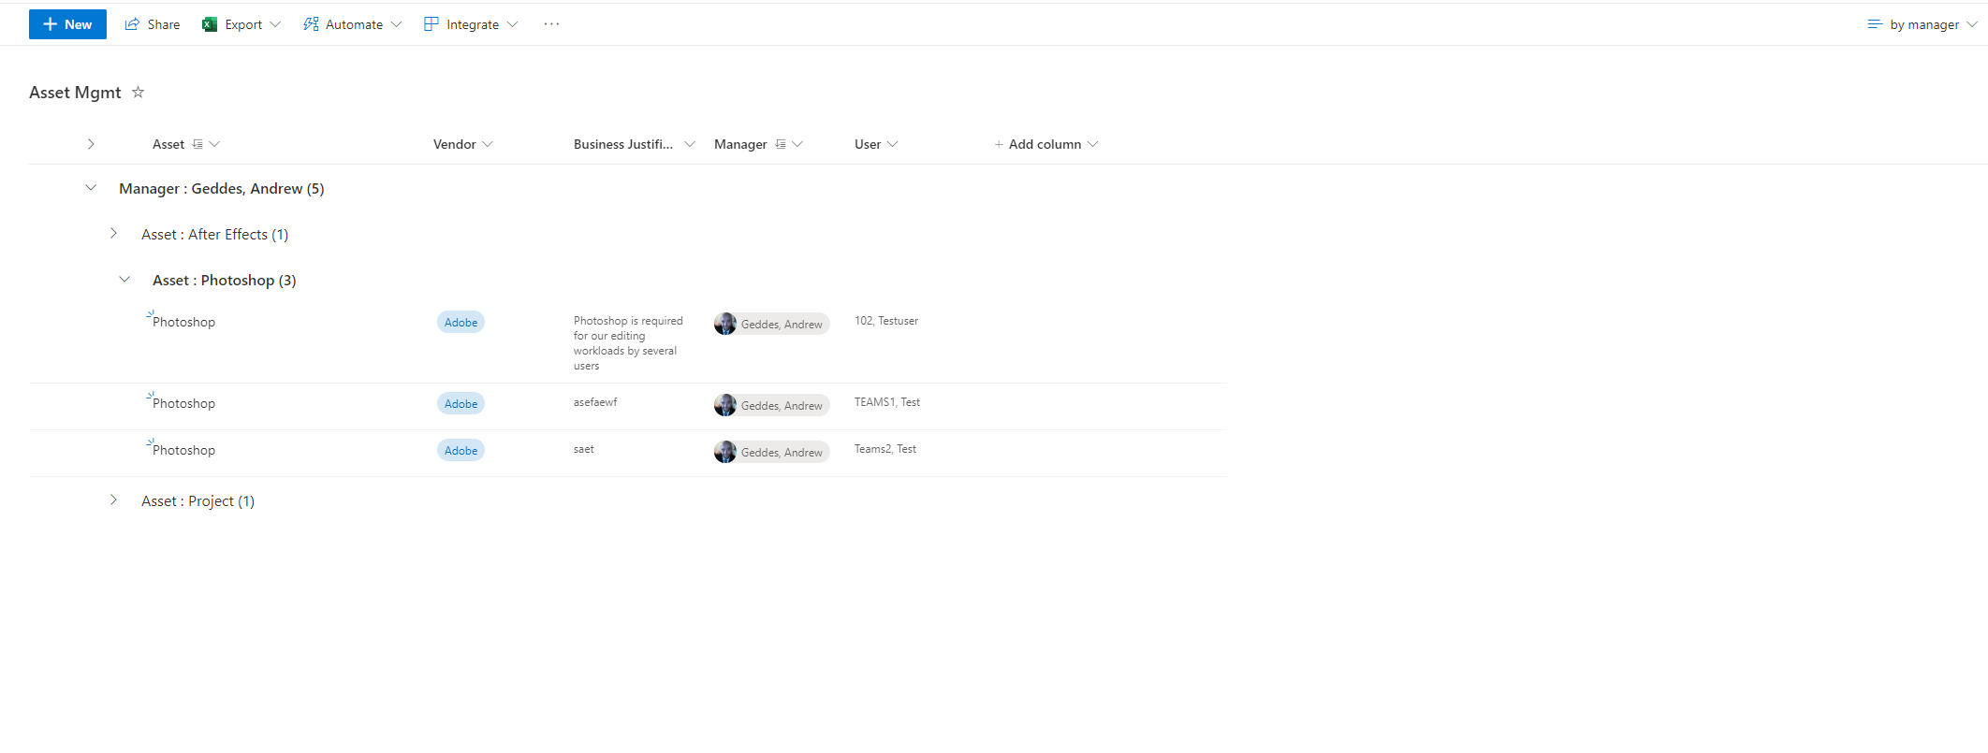Open the Export dropdown chevron
The image size is (1988, 753).
275,24
